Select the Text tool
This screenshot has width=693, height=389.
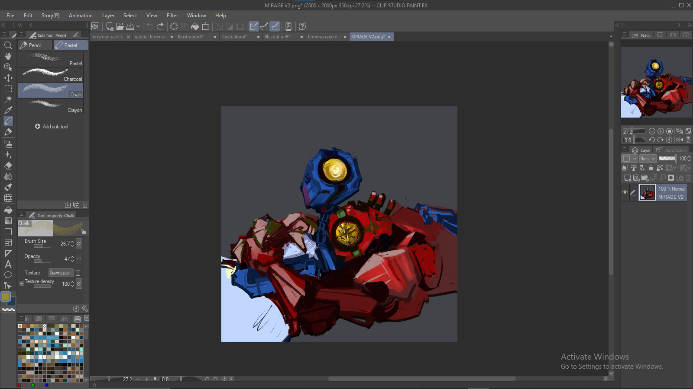(x=8, y=264)
